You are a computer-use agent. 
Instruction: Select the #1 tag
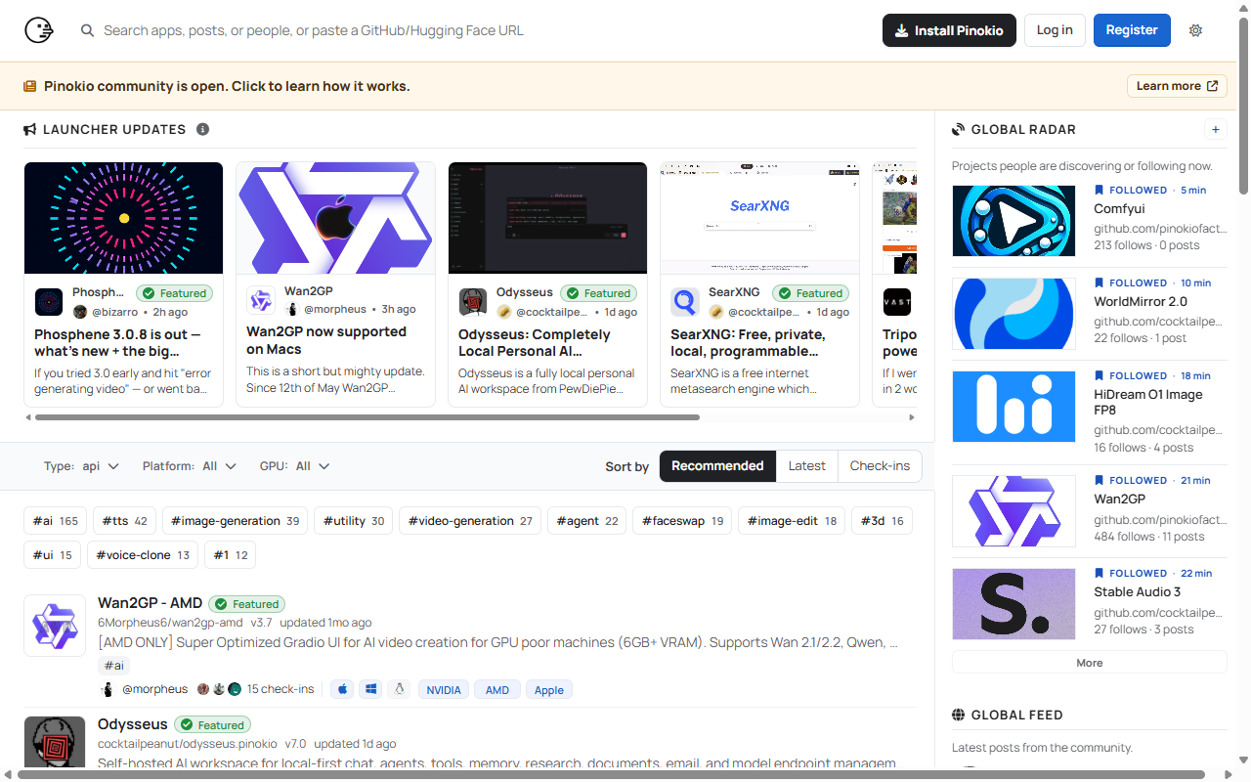pos(231,555)
